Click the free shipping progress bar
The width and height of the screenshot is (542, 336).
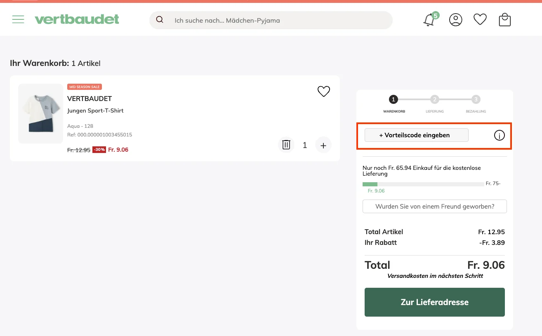(424, 183)
